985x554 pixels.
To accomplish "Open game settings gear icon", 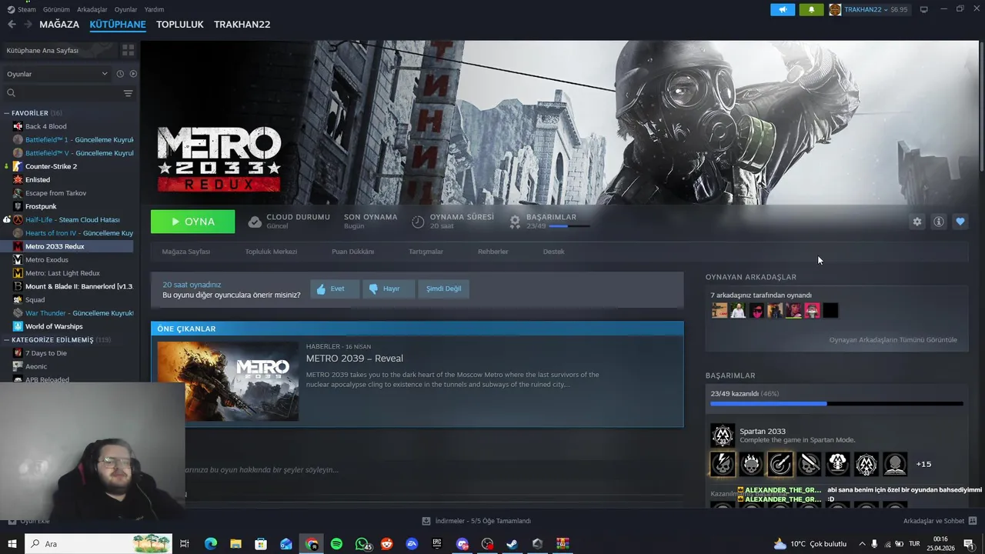I will [x=917, y=222].
